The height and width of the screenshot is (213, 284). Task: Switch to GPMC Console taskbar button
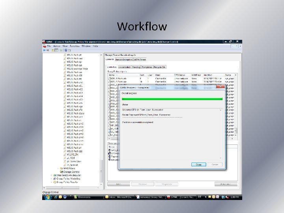click(x=181, y=197)
